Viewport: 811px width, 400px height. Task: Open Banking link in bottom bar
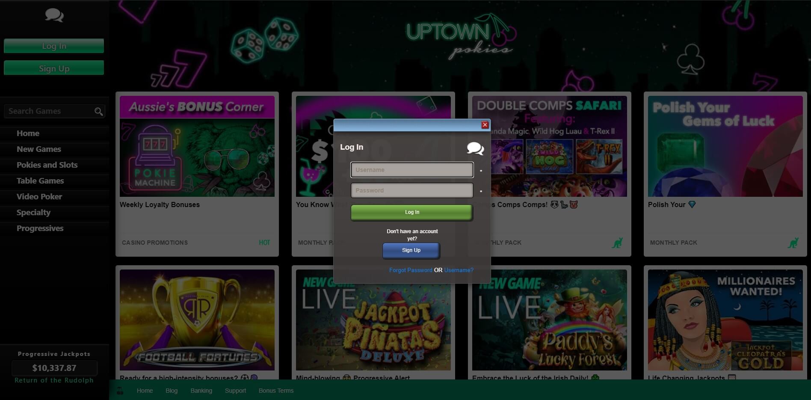201,391
